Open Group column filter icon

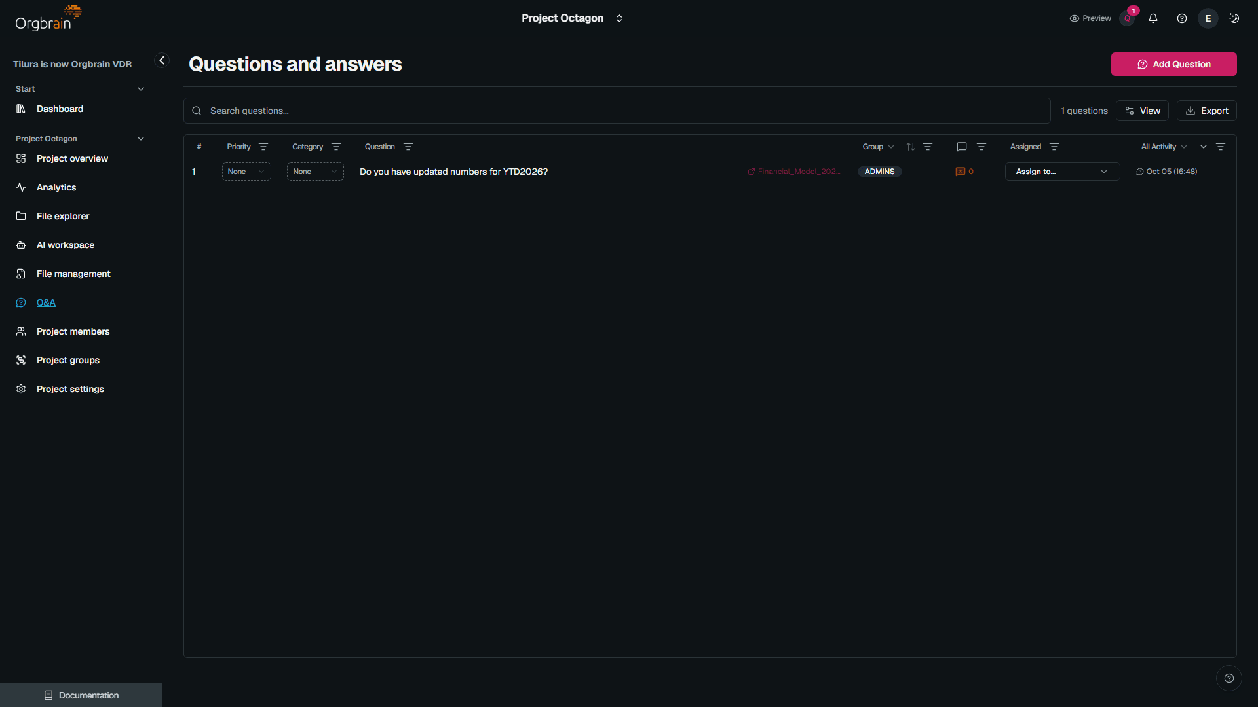click(x=928, y=147)
